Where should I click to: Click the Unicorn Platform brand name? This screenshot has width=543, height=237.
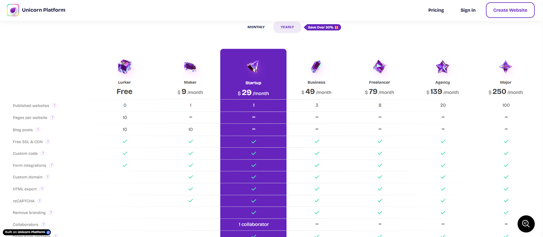[x=44, y=10]
